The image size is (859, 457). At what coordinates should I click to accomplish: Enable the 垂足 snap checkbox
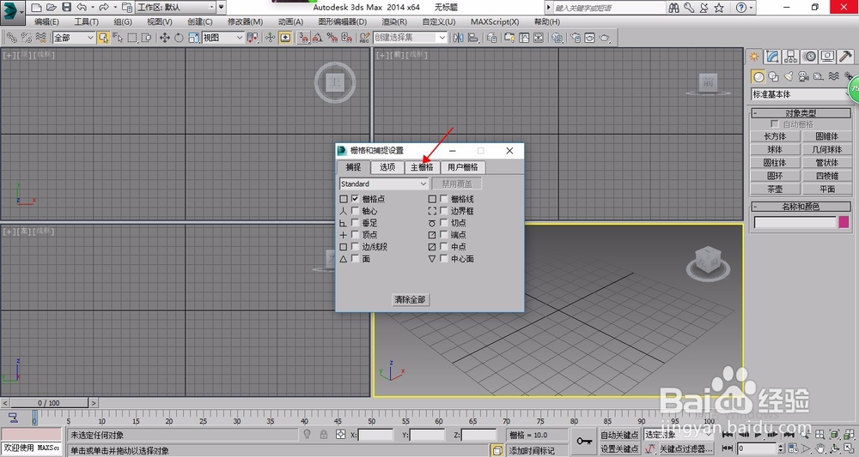(355, 223)
